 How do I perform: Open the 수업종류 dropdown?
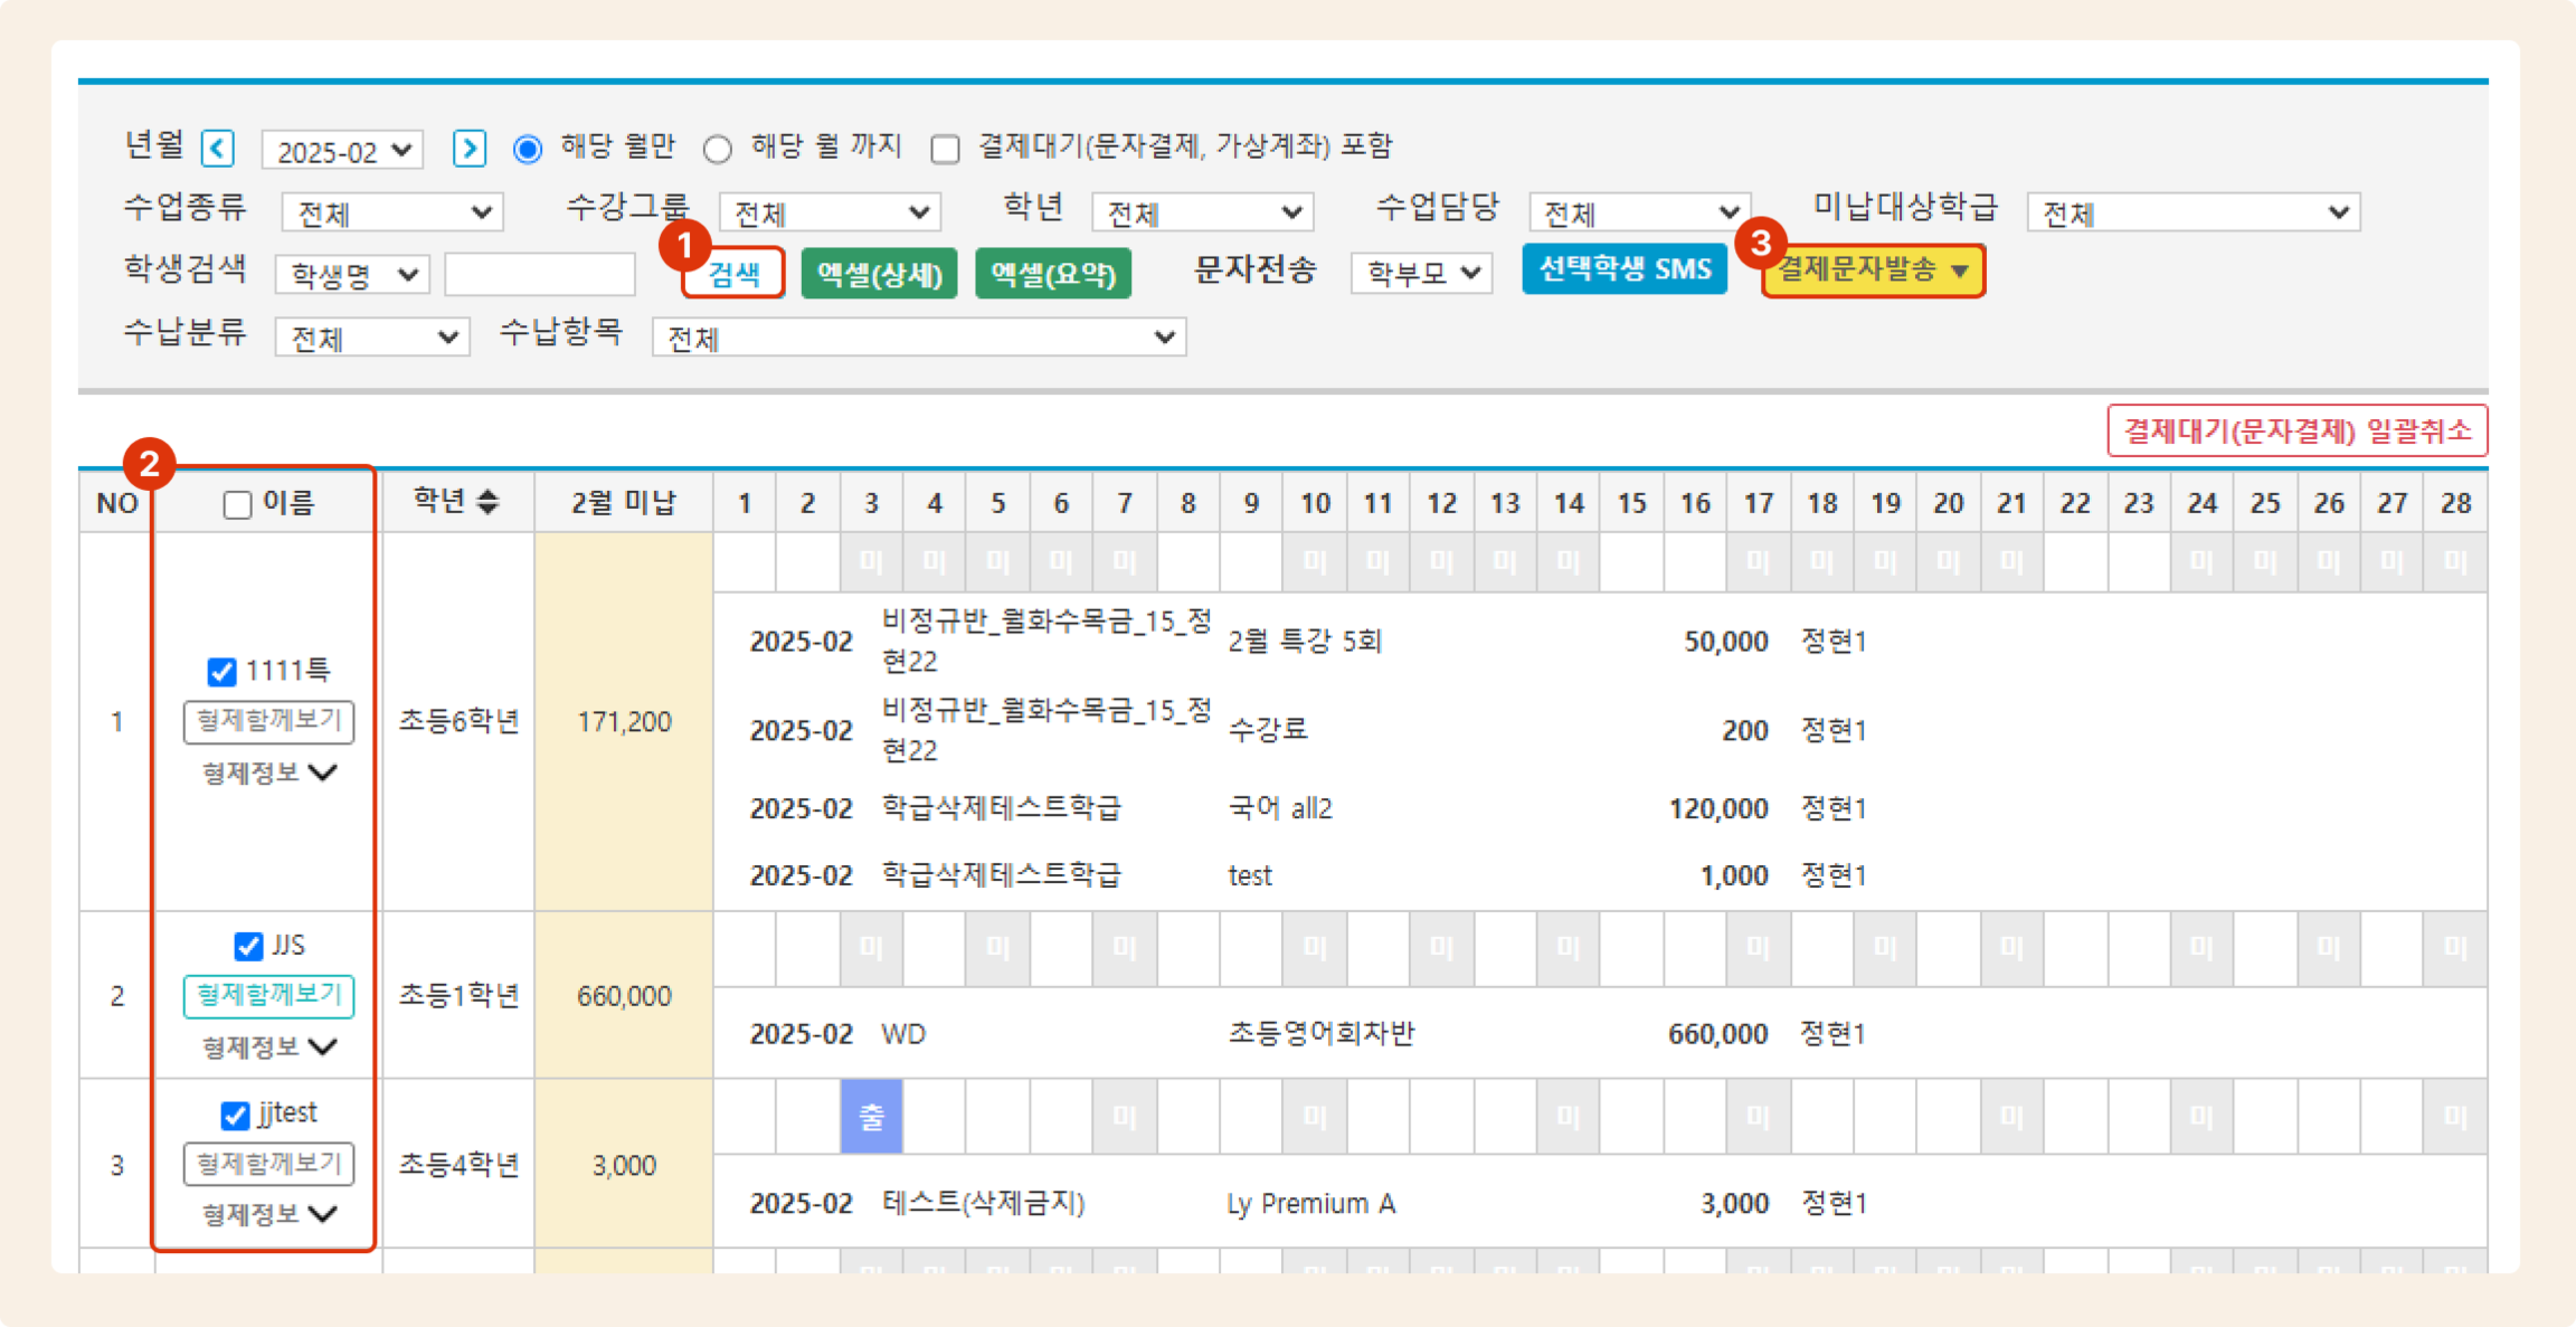(392, 212)
